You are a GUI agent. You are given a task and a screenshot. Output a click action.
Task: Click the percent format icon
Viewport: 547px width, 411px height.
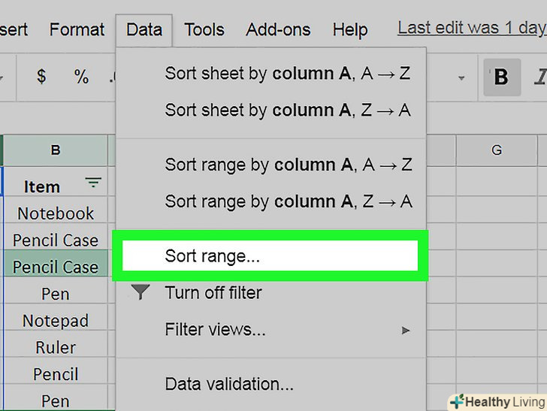81,77
